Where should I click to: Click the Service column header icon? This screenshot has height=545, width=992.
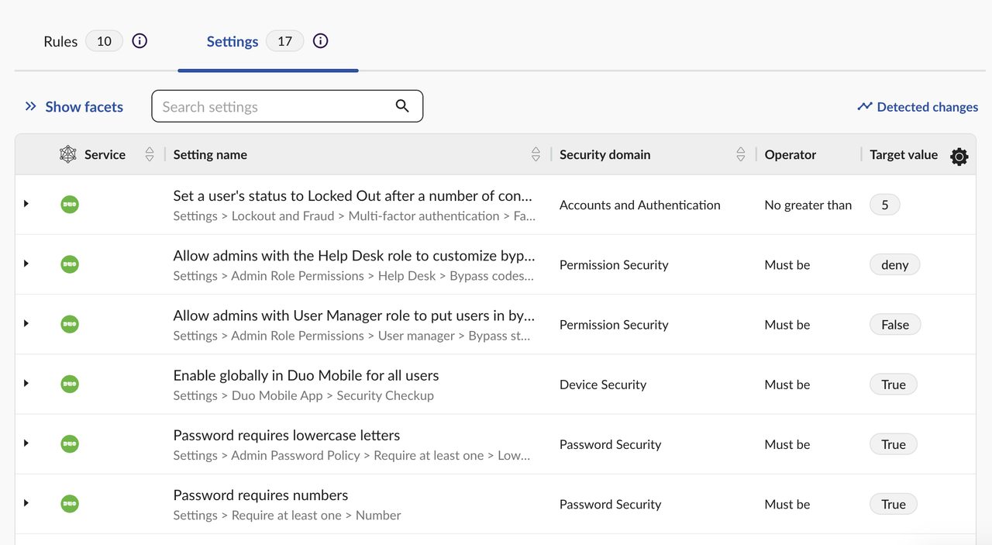[x=68, y=154]
